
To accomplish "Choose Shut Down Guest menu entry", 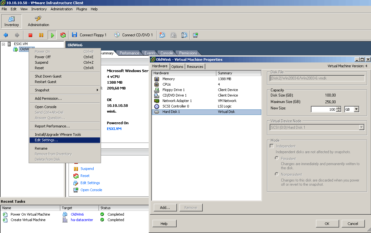I will 65,76.
